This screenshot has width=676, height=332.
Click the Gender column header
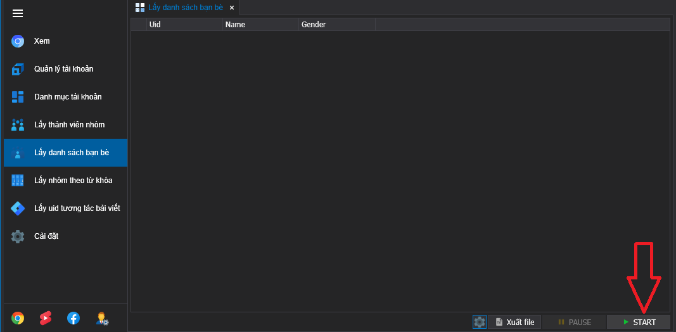[336, 25]
